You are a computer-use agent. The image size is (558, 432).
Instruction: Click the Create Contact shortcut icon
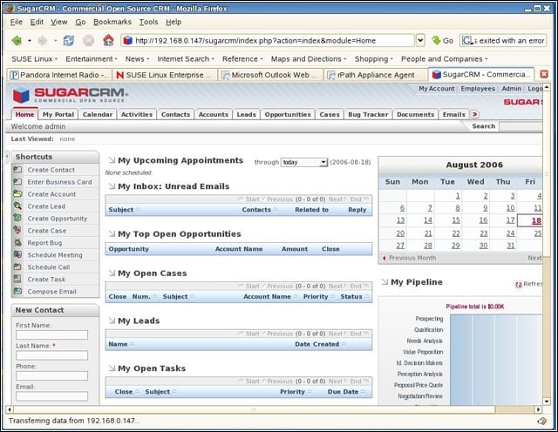tap(17, 170)
